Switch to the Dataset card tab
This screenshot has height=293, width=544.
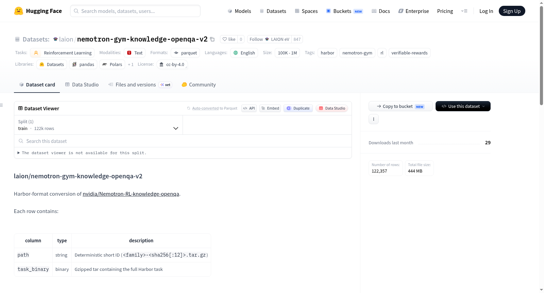[x=37, y=85]
